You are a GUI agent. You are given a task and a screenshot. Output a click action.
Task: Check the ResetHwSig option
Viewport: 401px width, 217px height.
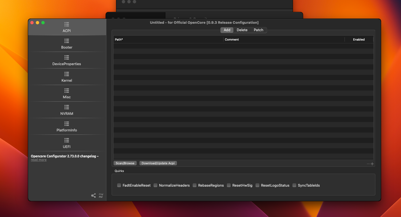click(x=229, y=185)
